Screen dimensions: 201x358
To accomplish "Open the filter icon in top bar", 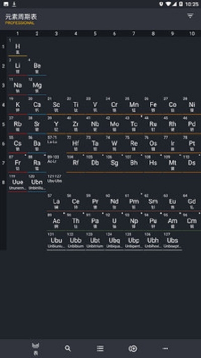I will 190,16.
